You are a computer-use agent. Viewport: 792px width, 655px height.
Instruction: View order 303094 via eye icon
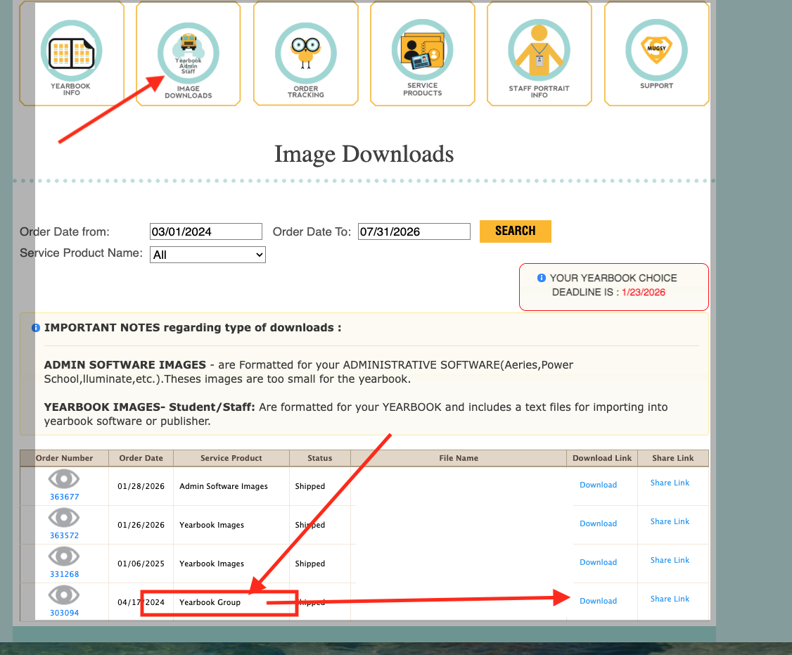click(x=63, y=595)
